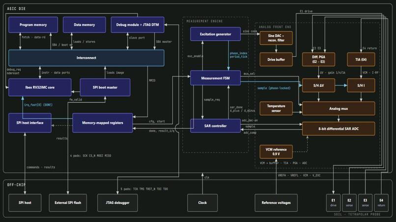The image size is (396, 222).
Task: Select the MEASUREMENT ENGINE group label
Action: point(204,21)
